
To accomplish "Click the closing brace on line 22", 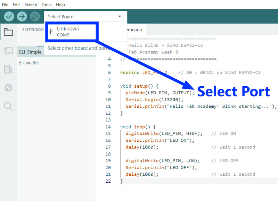I will point(121,181).
